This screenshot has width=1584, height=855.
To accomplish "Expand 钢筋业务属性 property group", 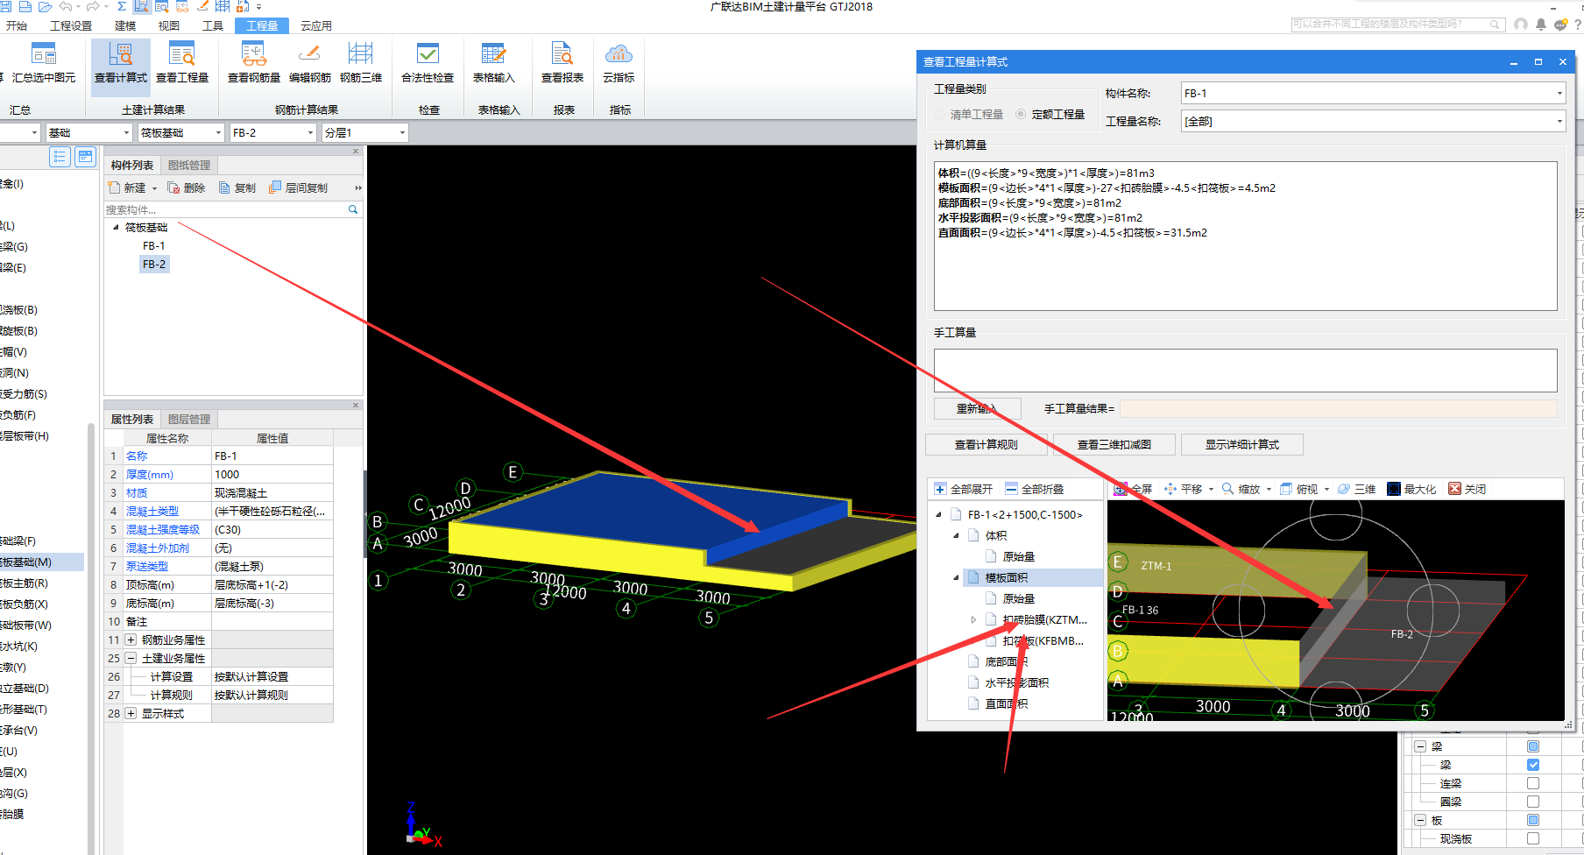I will click(131, 639).
